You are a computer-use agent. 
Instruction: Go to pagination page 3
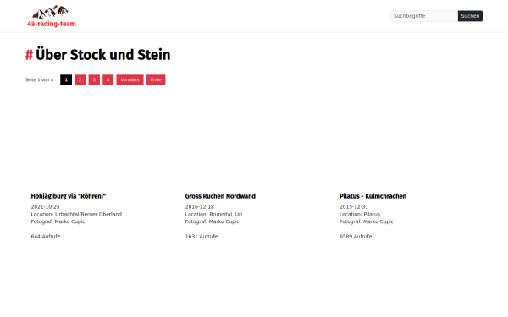click(94, 80)
